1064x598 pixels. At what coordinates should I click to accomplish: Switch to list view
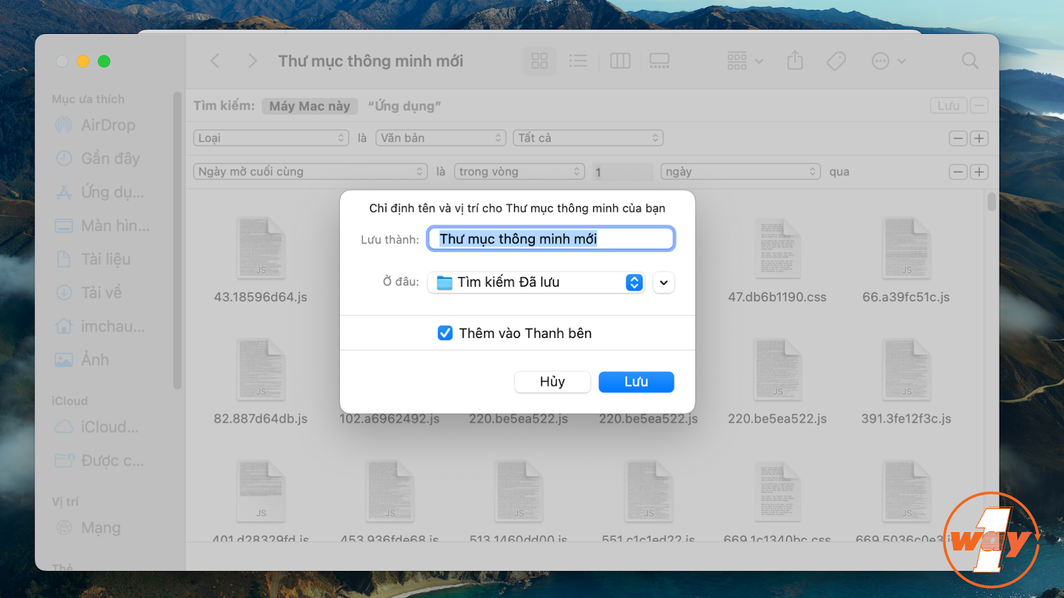click(x=578, y=61)
